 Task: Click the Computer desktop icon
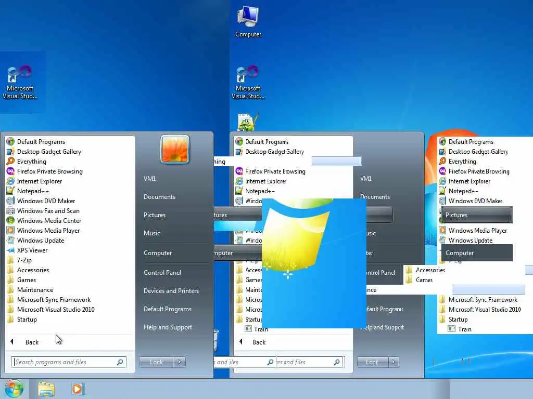pos(248,21)
